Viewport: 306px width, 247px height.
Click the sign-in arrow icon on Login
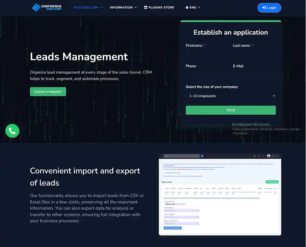tap(264, 7)
